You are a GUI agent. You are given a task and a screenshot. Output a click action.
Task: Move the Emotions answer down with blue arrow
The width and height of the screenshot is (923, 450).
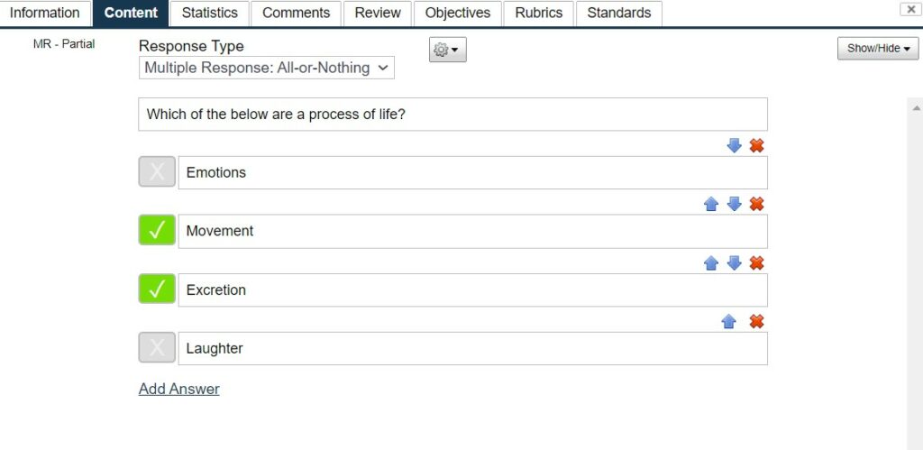point(734,145)
